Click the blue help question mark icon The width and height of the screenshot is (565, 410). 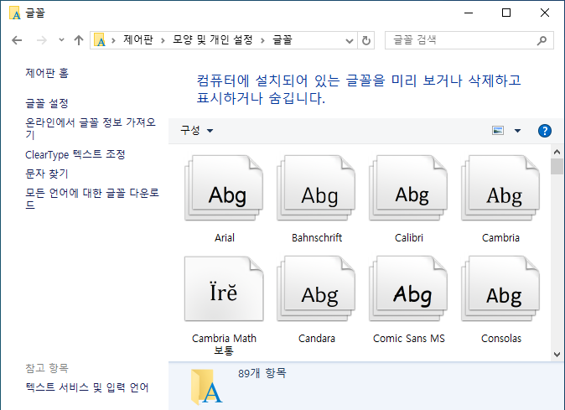pyautogui.click(x=544, y=131)
